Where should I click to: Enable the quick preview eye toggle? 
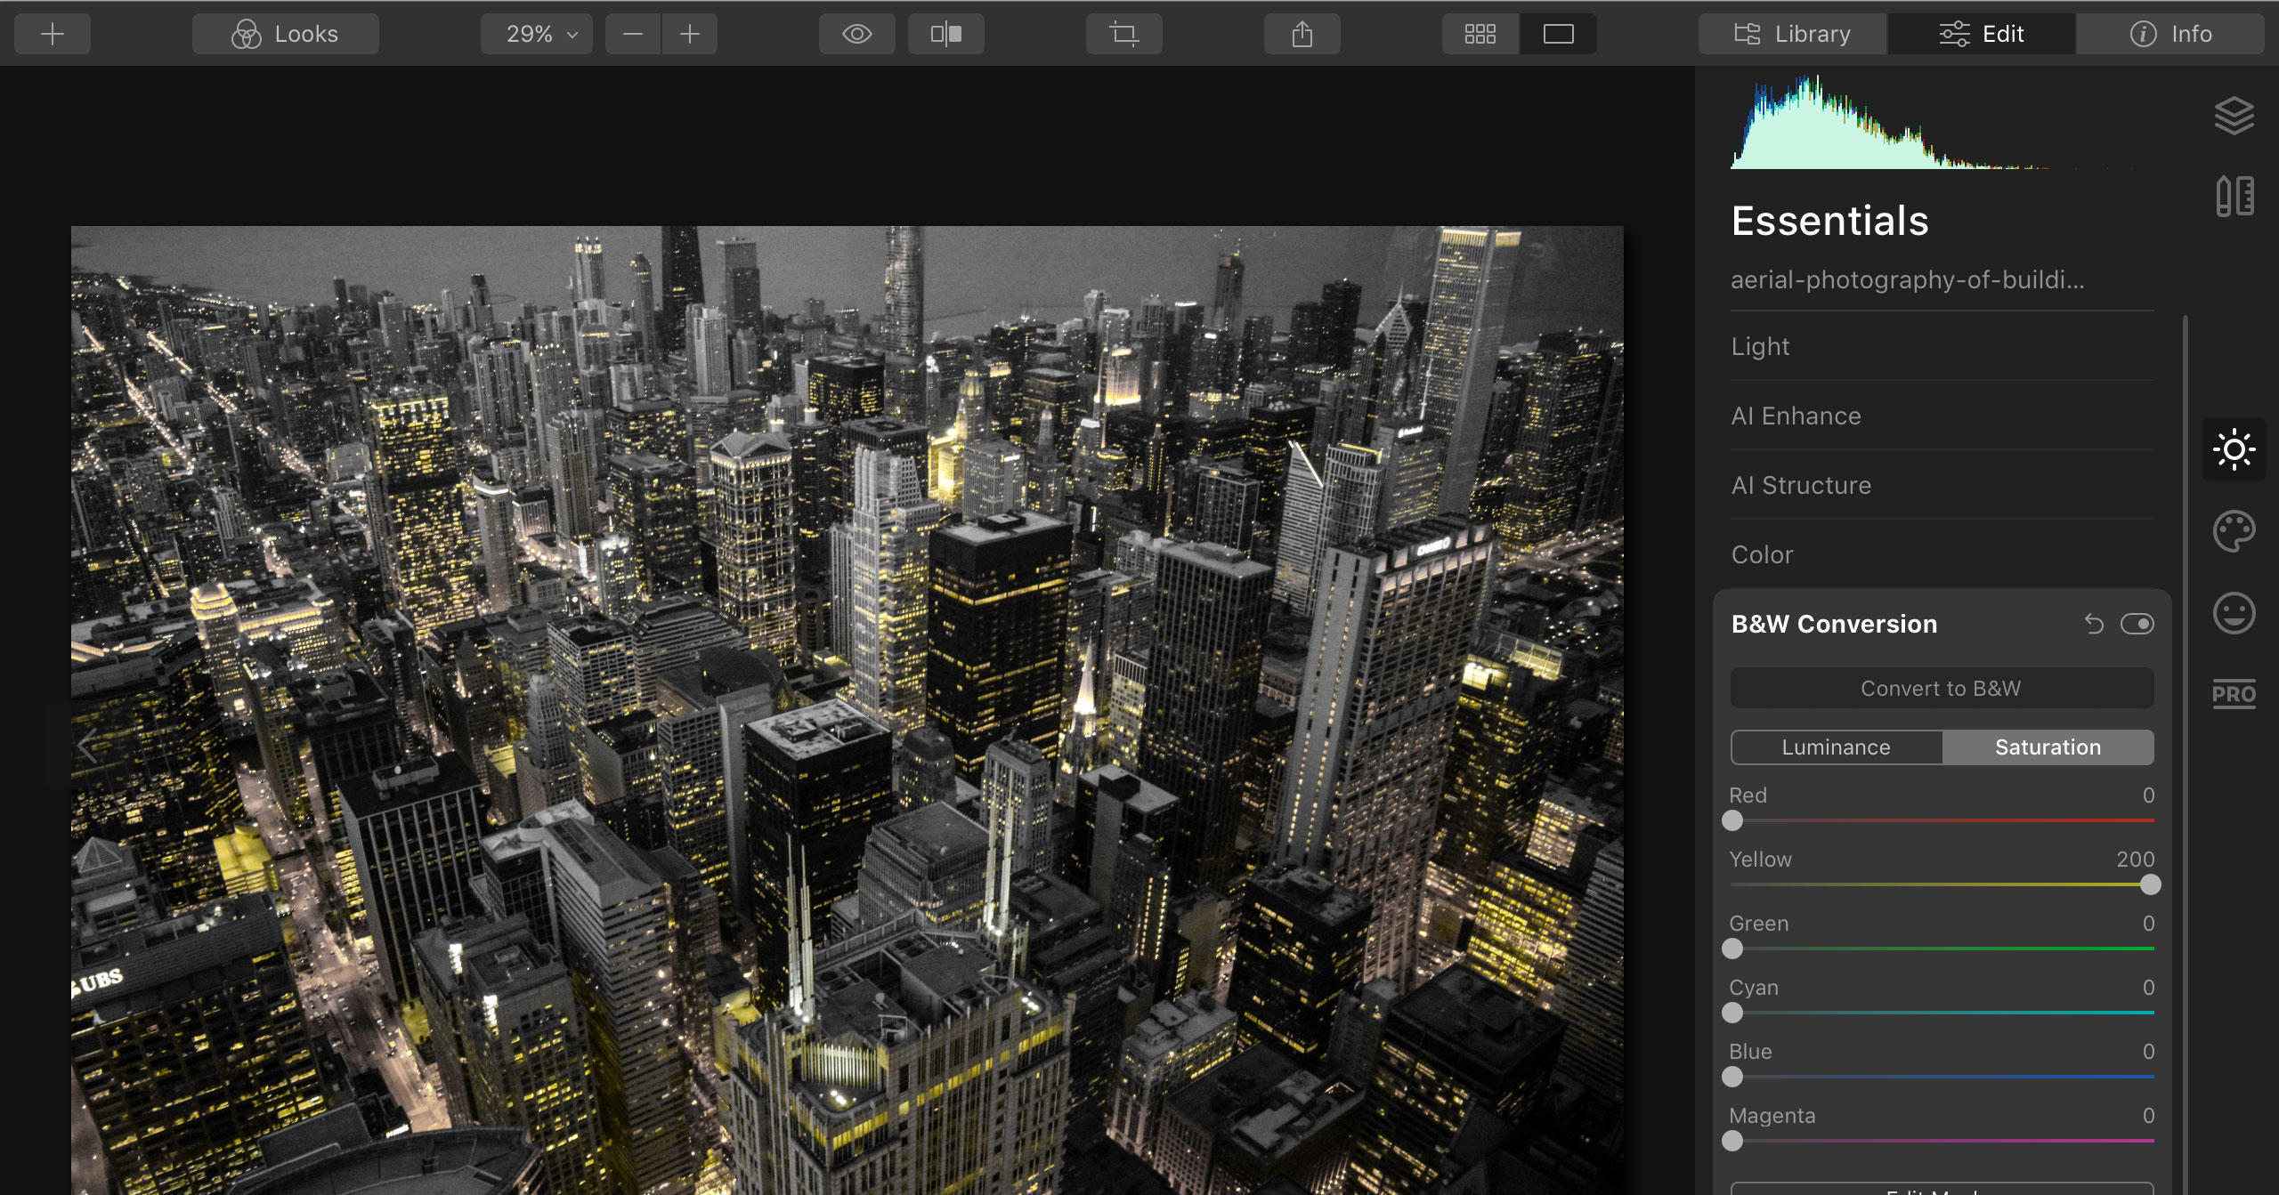(856, 34)
